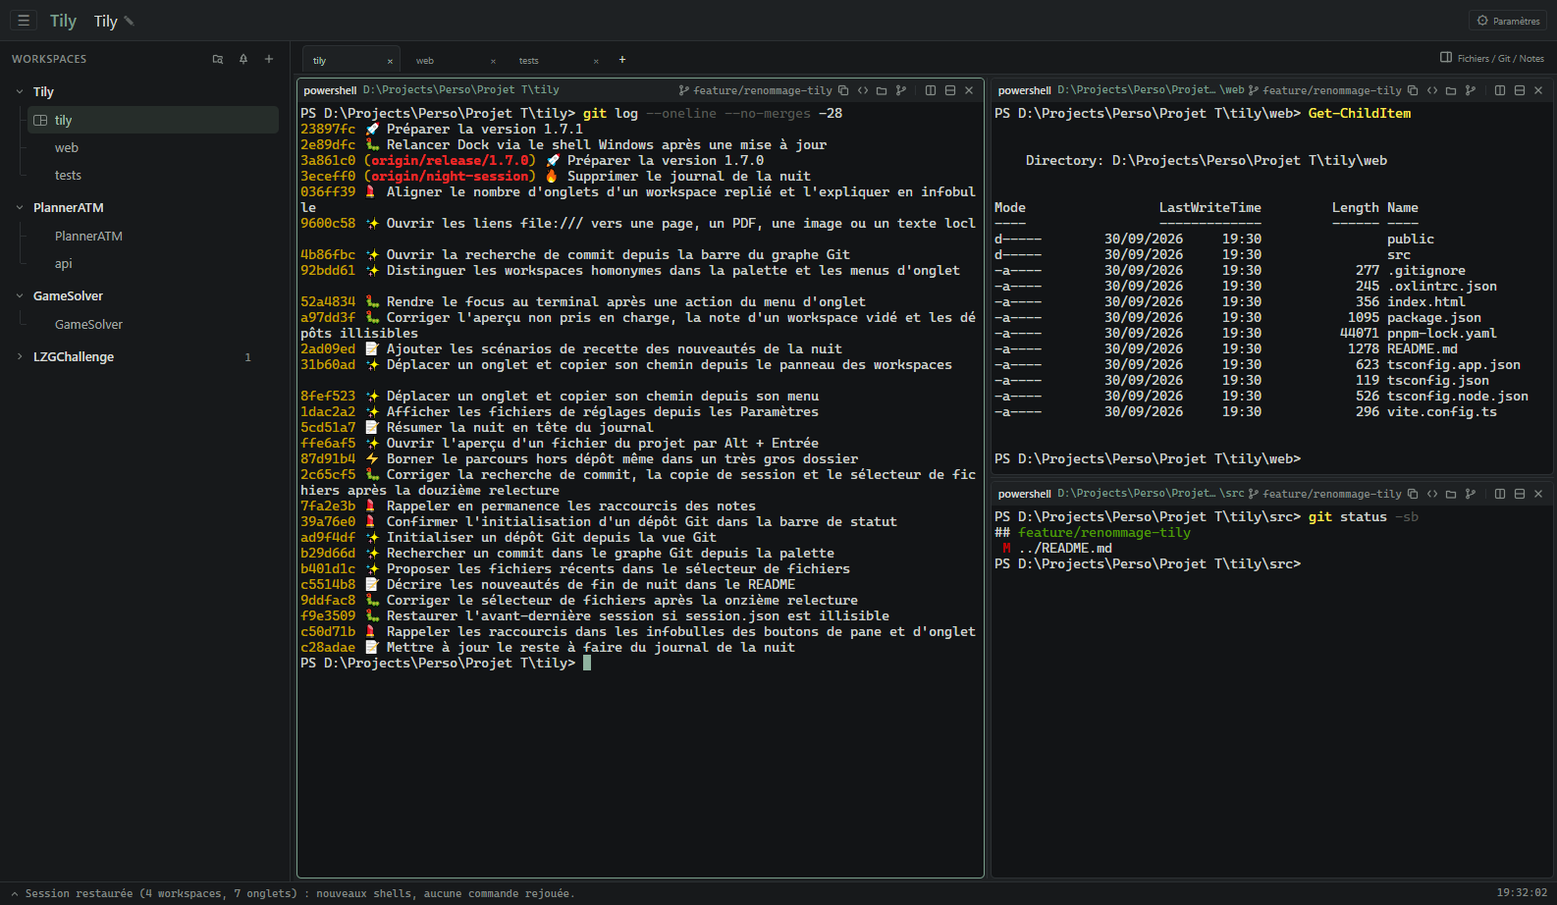Image resolution: width=1557 pixels, height=905 pixels.
Task: Switch to the tests tab
Action: pyautogui.click(x=529, y=60)
